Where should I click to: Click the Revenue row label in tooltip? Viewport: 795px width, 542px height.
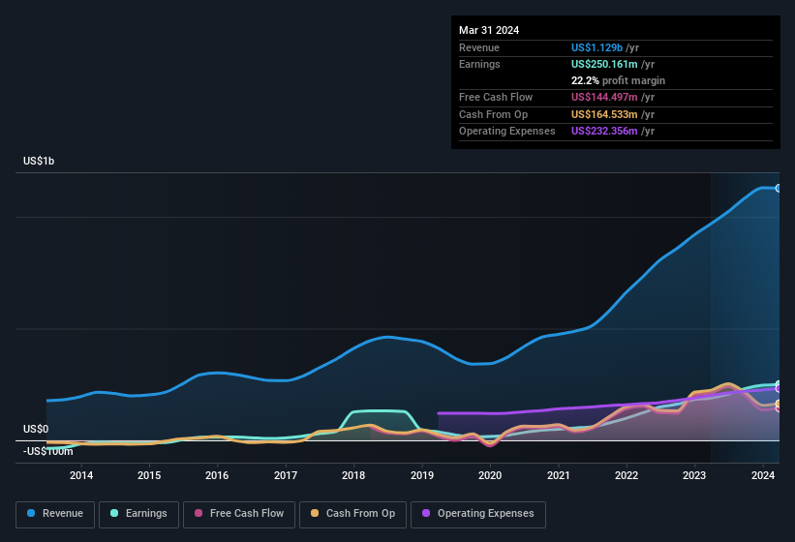click(x=479, y=47)
